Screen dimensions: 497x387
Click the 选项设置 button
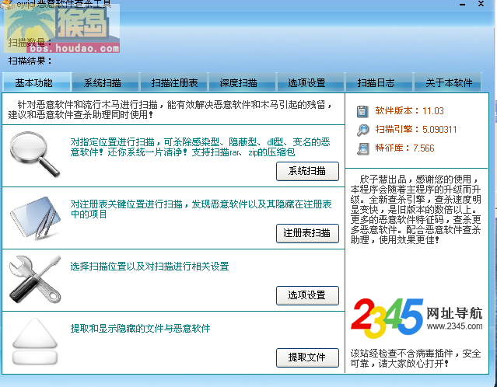coord(307,295)
